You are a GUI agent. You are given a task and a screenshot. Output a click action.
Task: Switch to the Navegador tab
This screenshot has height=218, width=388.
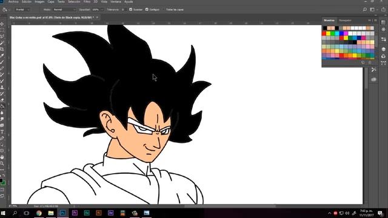click(x=345, y=20)
